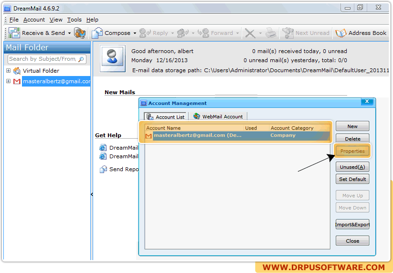Click the Account Category column header
The width and height of the screenshot is (393, 273).
[299, 128]
